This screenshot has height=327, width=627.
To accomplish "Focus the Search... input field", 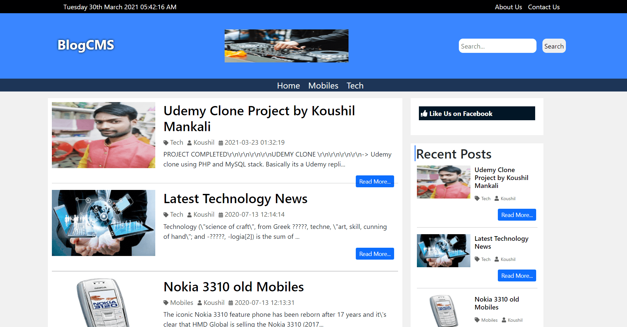I will coord(498,46).
